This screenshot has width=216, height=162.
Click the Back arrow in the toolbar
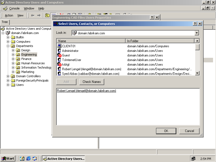33,15
